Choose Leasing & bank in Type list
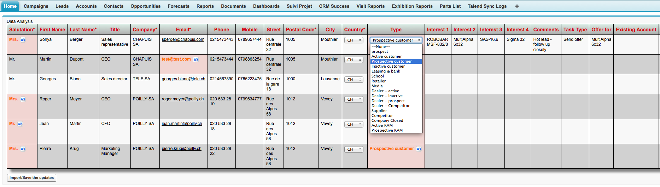Viewport: 660px width, 187px height. point(396,71)
